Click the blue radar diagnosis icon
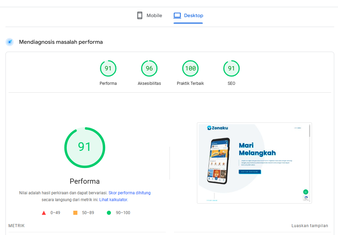 tap(10, 42)
